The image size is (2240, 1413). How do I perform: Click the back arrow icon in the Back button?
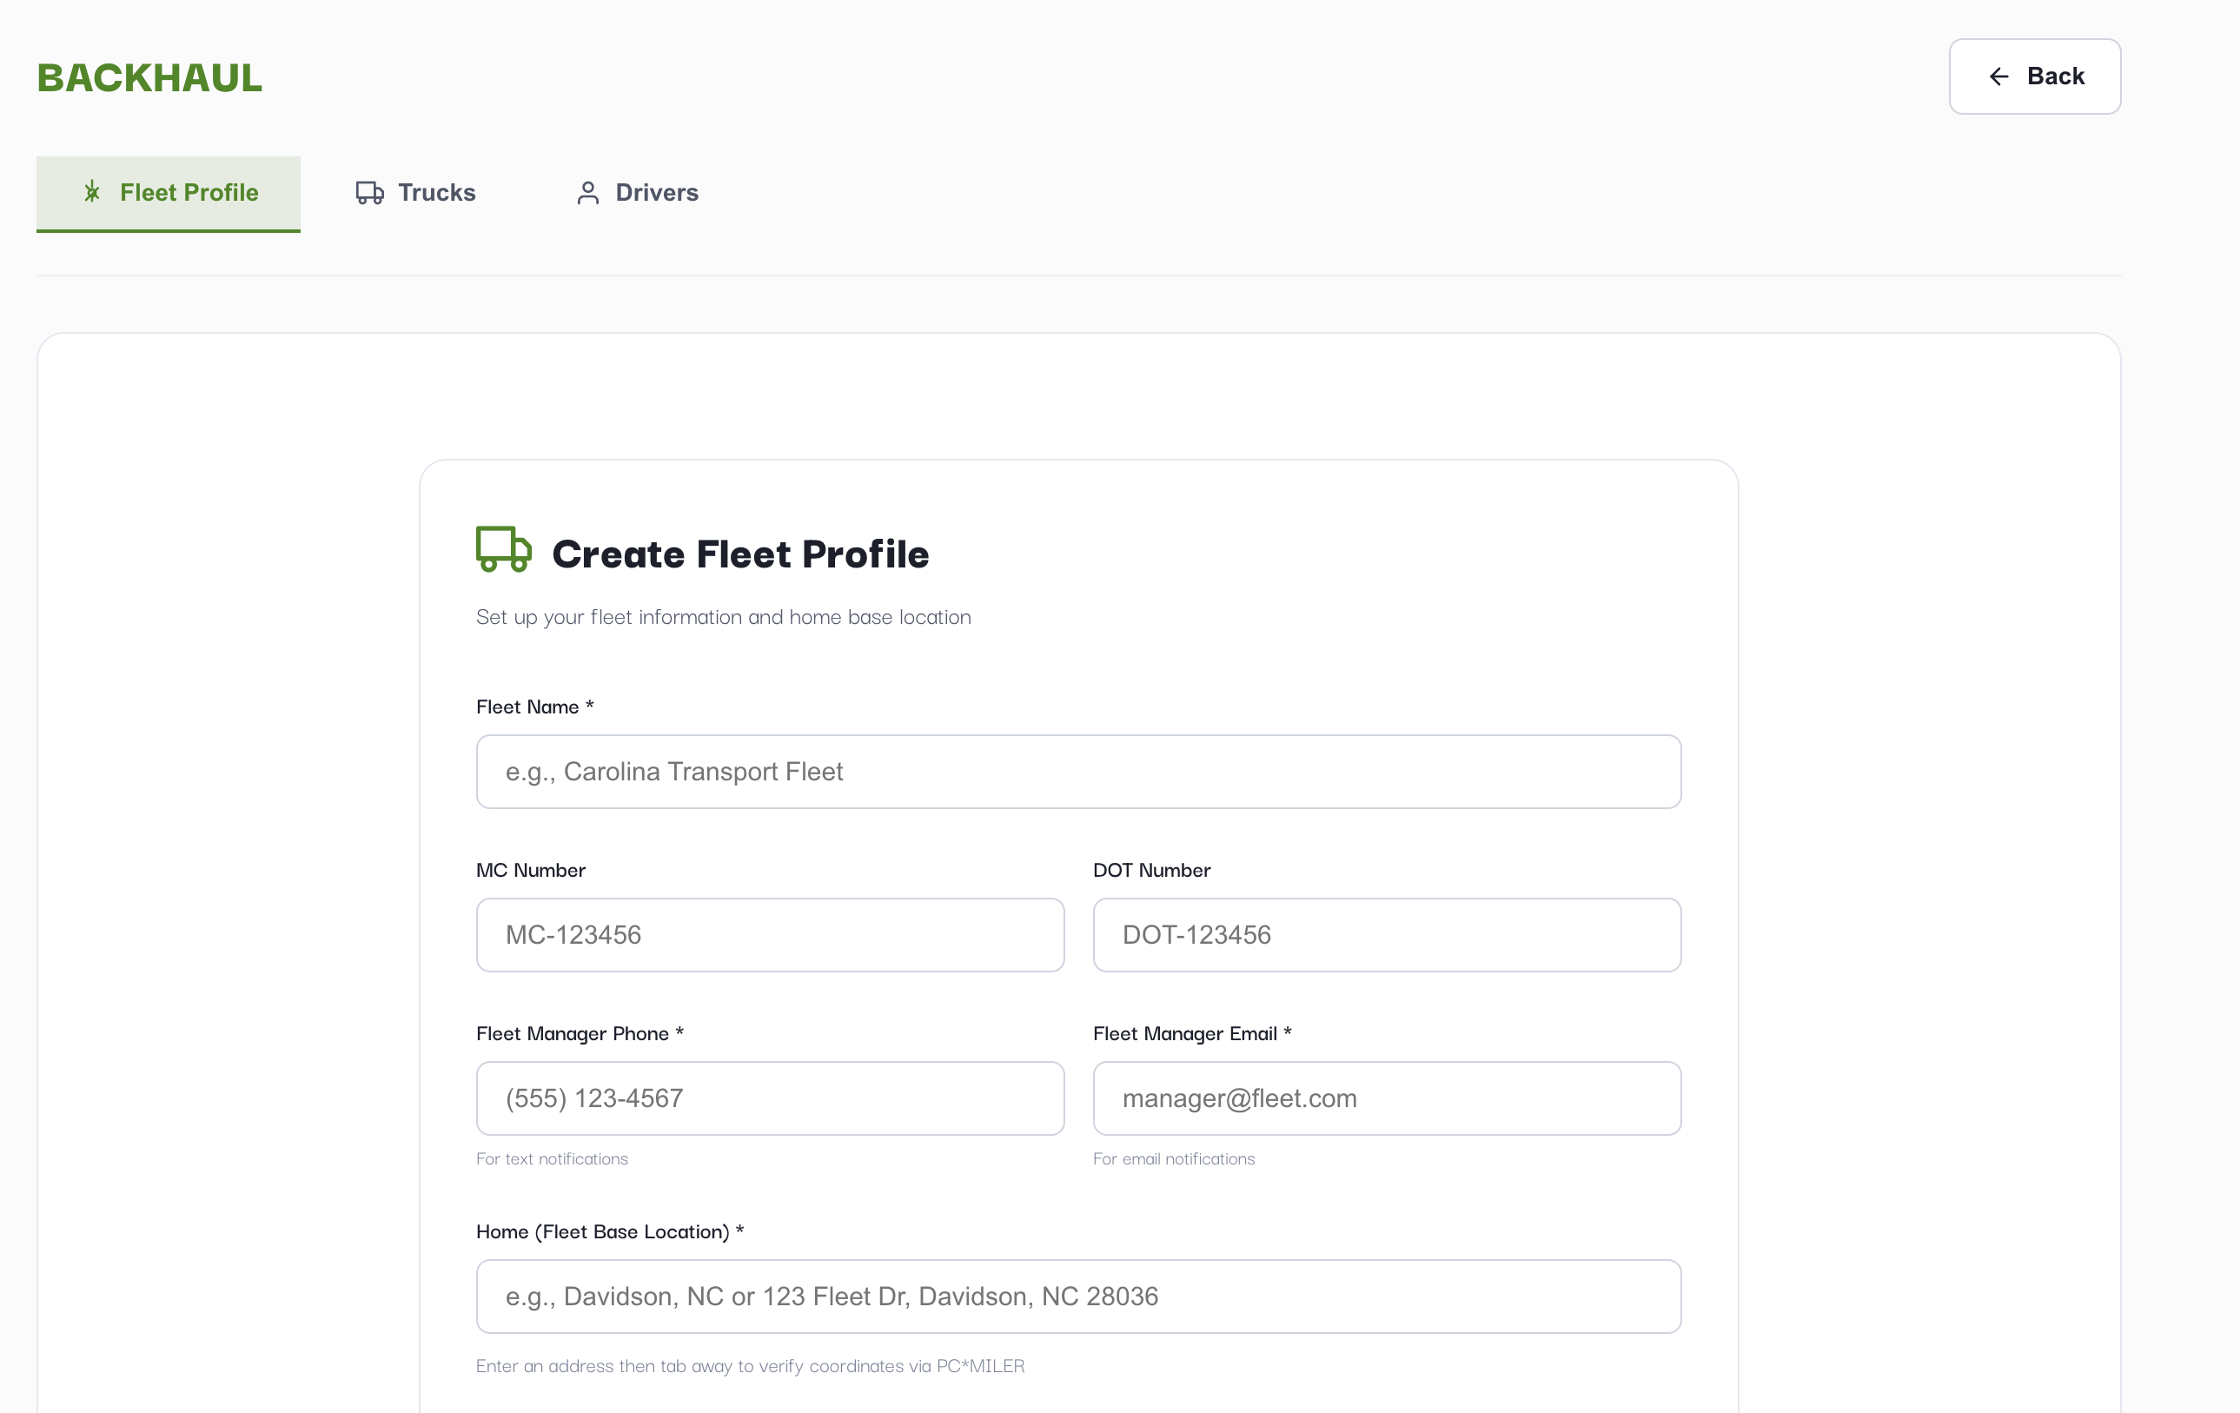(1998, 76)
